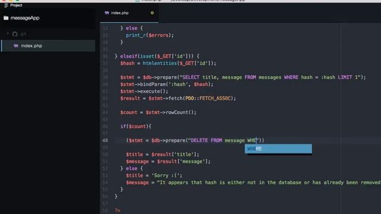
Task: Click the "$result = $stmt->fetch" line
Action: point(178,99)
